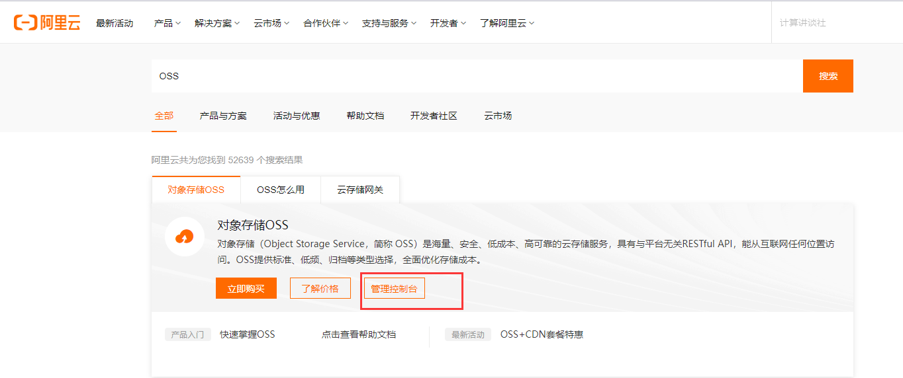Click the 立即购买 button
Viewport: 903px width, 378px height.
[246, 288]
